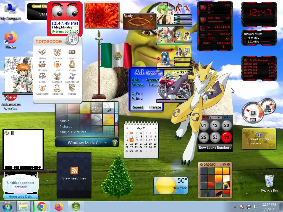Image resolution: width=283 pixels, height=212 pixels.
Task: Click the taskbar clock showing 12:47 PM
Action: [x=269, y=206]
